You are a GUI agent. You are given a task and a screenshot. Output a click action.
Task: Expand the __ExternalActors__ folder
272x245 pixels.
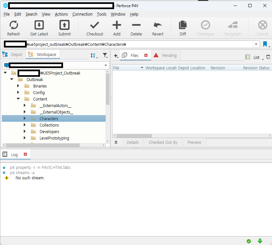(x=24, y=105)
